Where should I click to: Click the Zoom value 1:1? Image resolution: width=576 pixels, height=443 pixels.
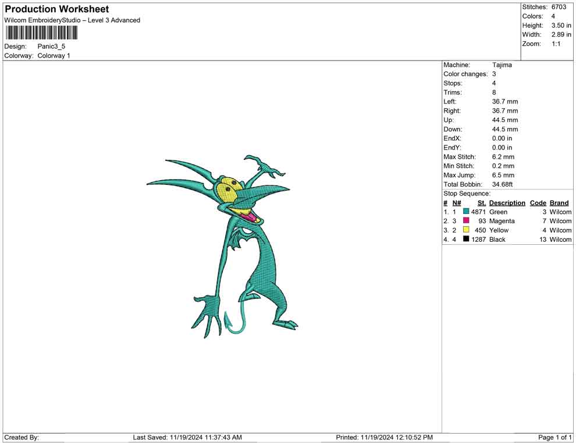click(556, 44)
